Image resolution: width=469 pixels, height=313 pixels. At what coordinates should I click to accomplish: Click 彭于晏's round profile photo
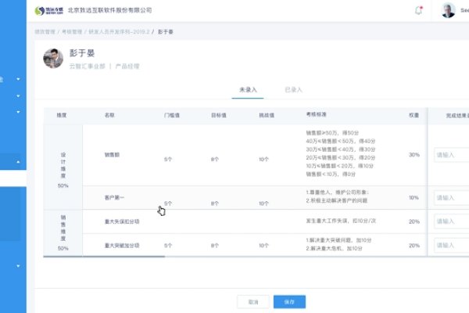click(x=53, y=59)
